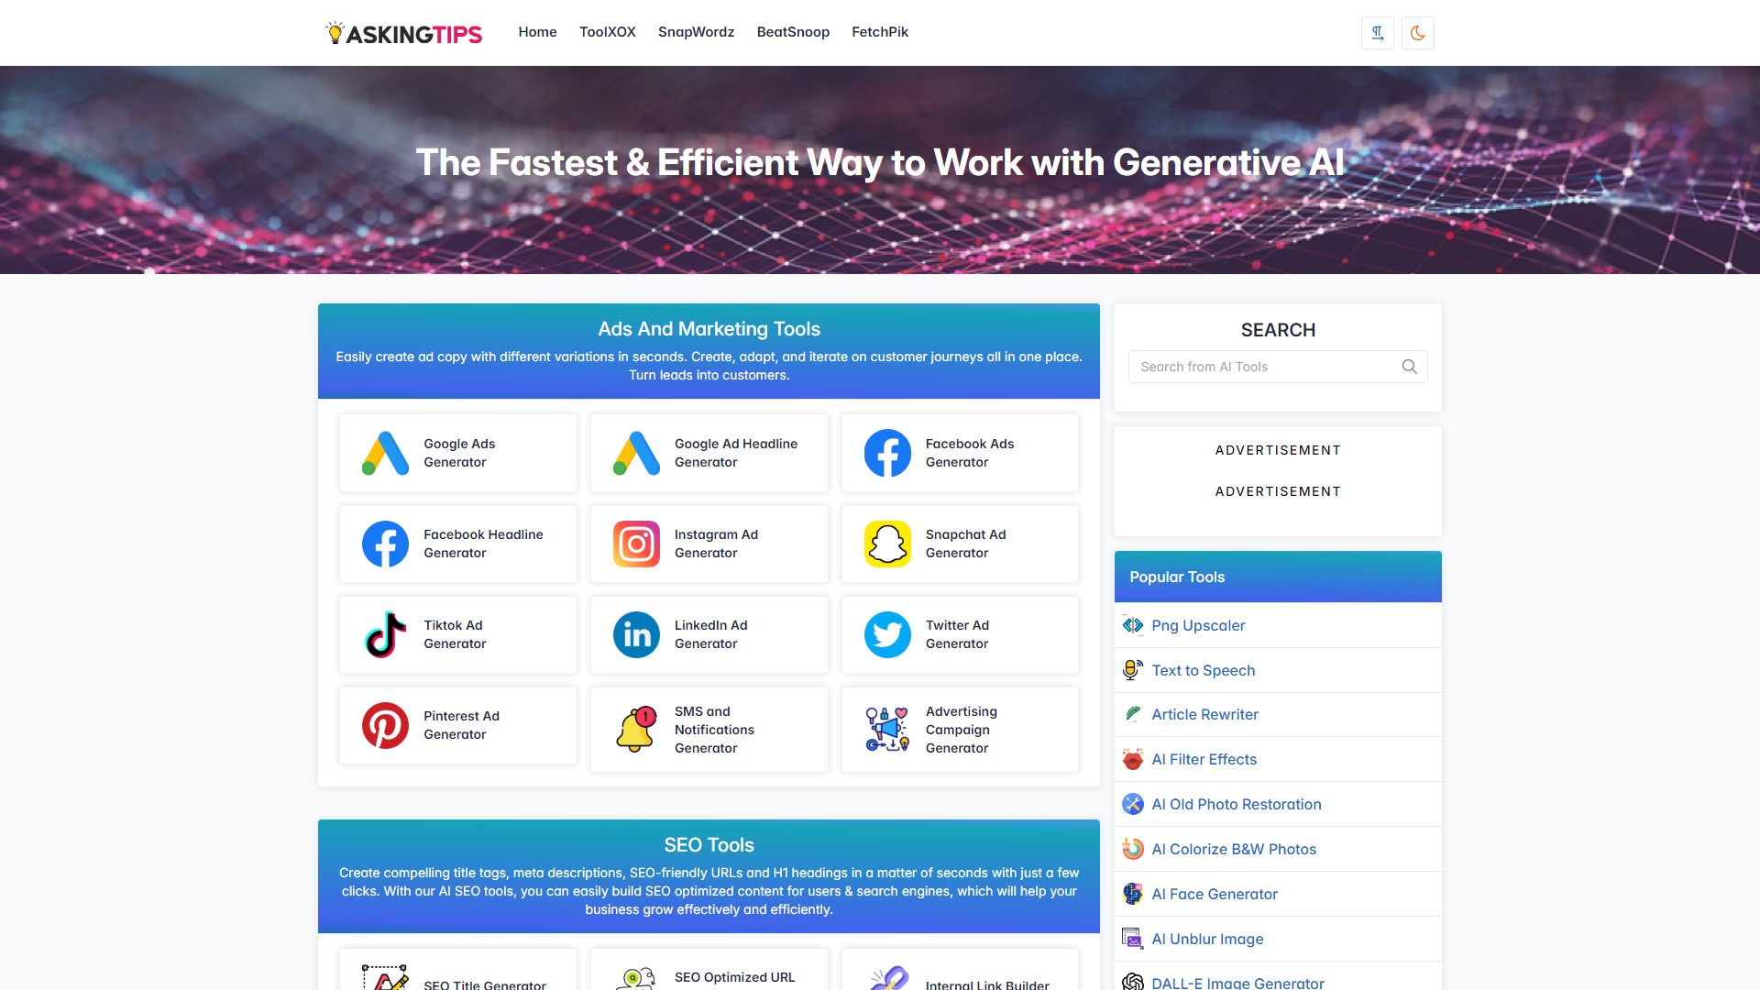Open the Instagram Ad Generator tool

pyautogui.click(x=709, y=543)
